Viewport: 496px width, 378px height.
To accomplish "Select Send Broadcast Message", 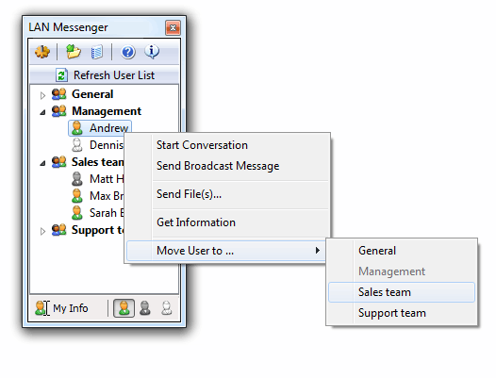I will click(218, 166).
